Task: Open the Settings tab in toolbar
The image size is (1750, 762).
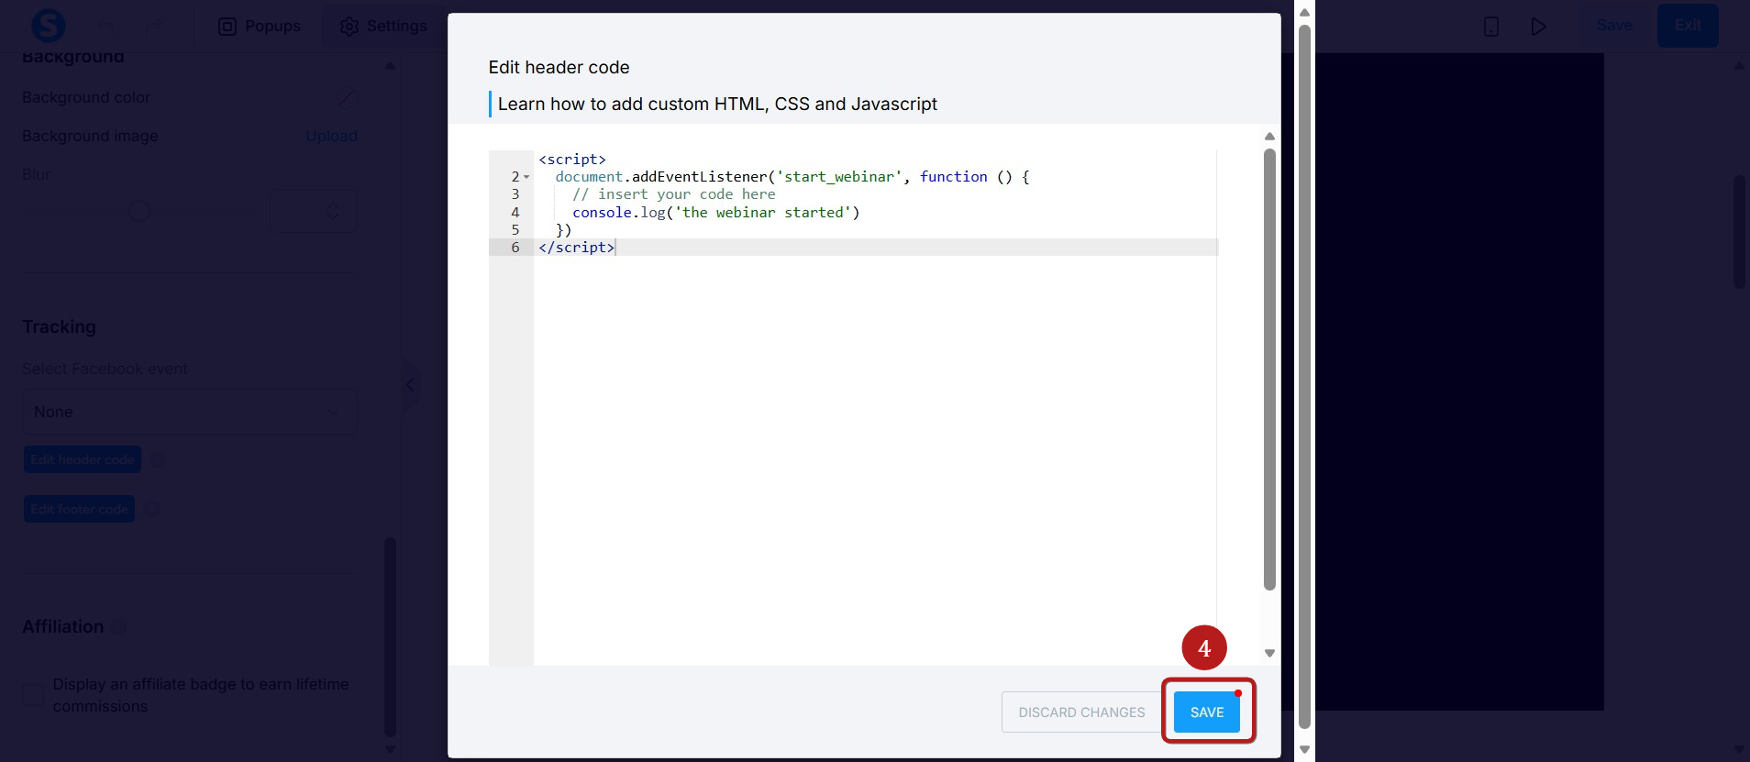Action: pos(383,26)
